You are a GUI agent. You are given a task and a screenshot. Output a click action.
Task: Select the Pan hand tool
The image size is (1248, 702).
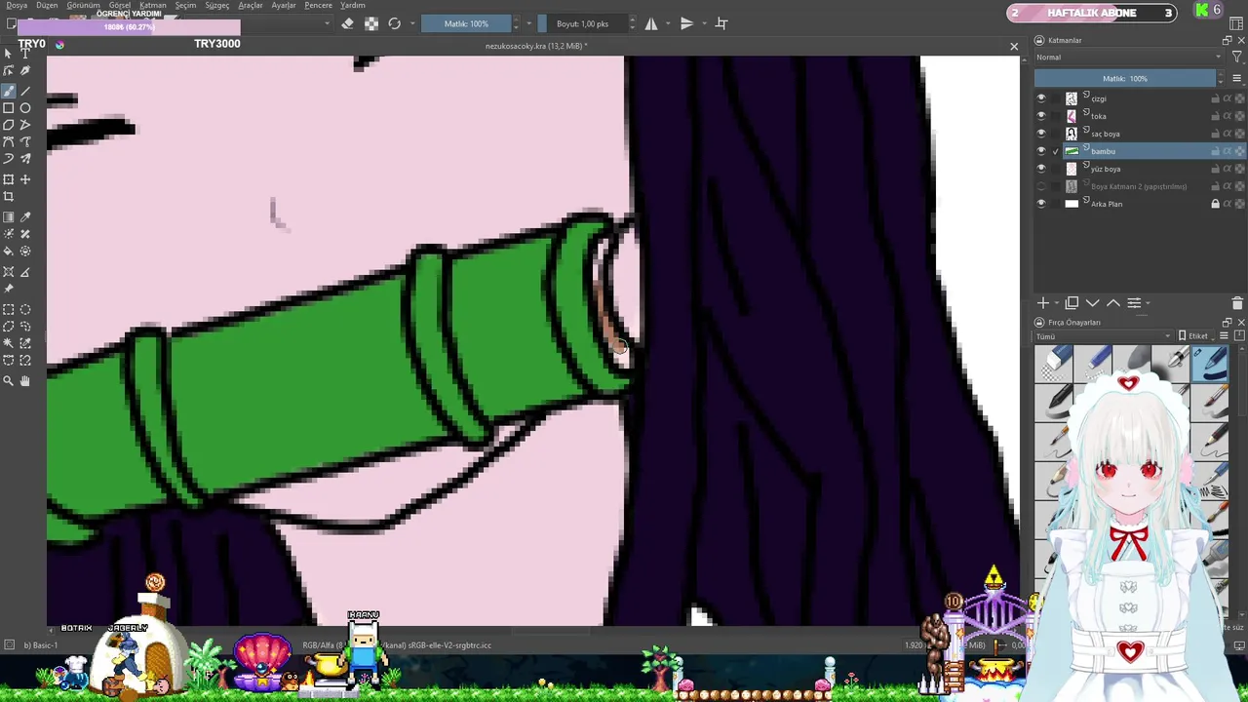tap(25, 381)
